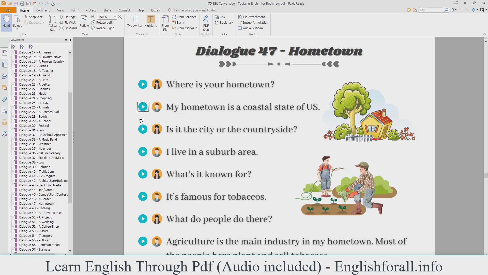
Task: Open the 150% zoom level dropdown
Action: click(x=115, y=17)
